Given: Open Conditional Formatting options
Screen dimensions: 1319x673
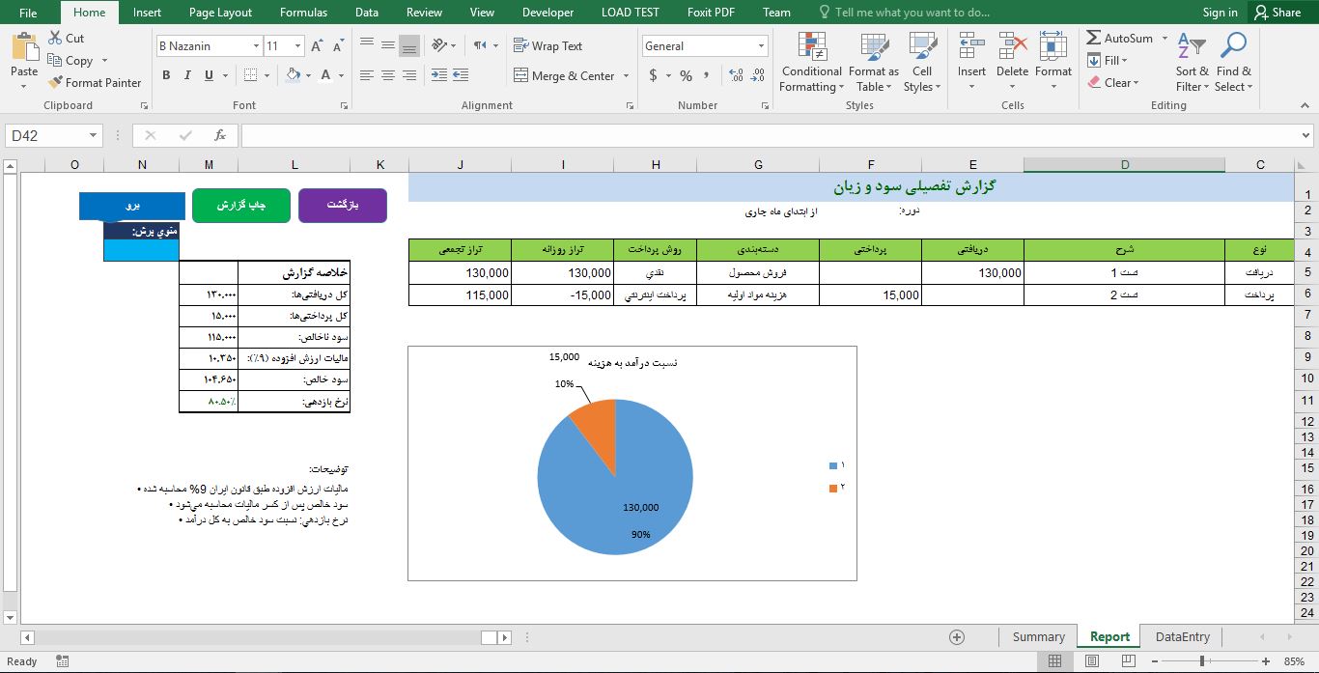Looking at the screenshot, I should coord(810,63).
